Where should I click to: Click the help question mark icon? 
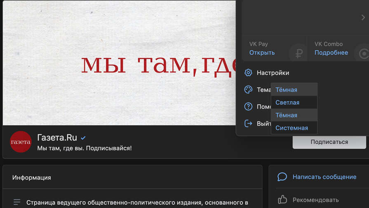pos(248,106)
